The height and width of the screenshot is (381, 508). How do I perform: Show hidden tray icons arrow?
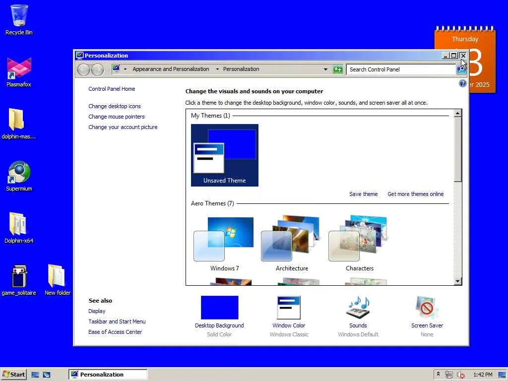pos(438,374)
